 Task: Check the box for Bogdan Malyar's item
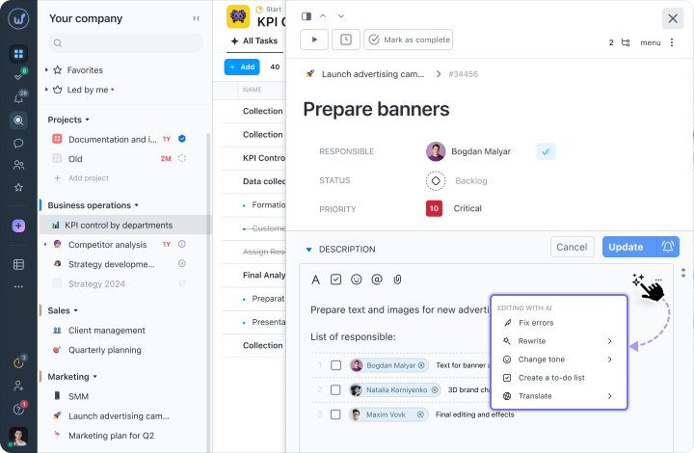click(335, 365)
